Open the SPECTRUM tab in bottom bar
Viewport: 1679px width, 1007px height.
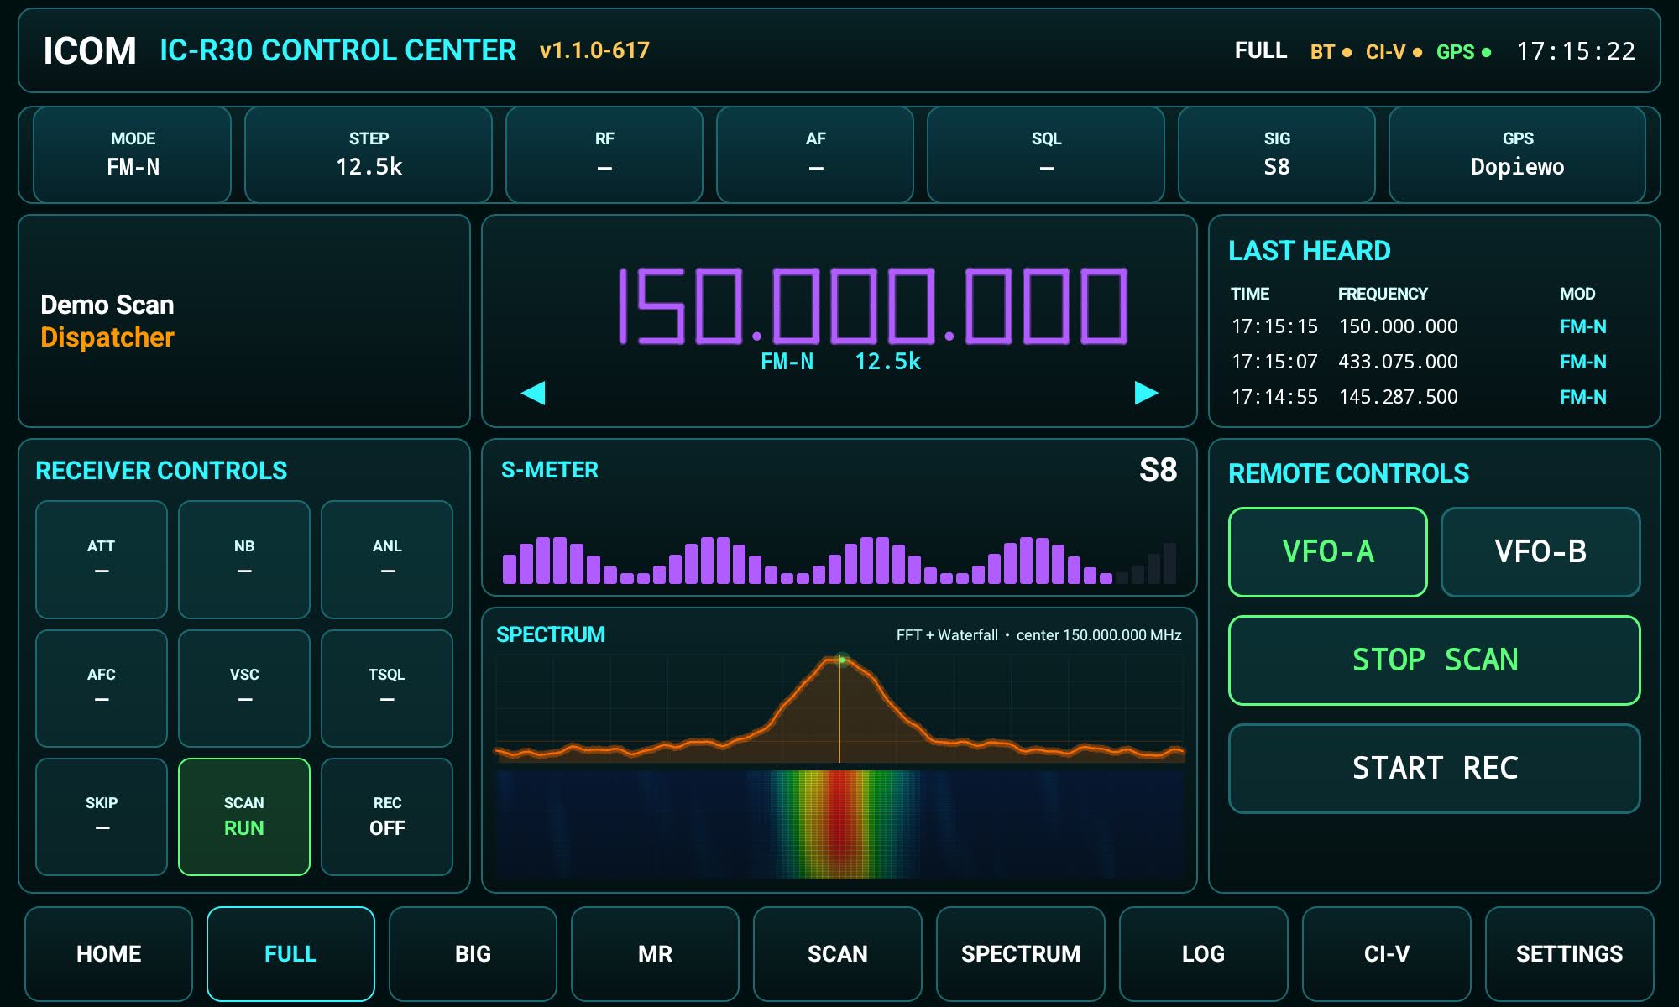(x=1021, y=954)
